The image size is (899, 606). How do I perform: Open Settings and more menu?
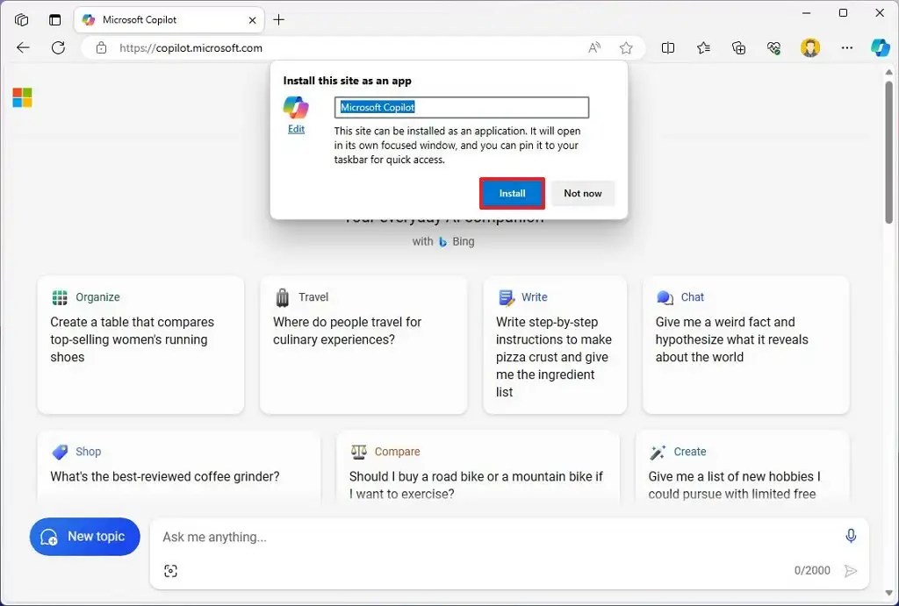[x=847, y=47]
